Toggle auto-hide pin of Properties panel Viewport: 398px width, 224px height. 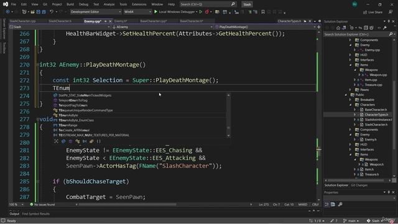389,192
